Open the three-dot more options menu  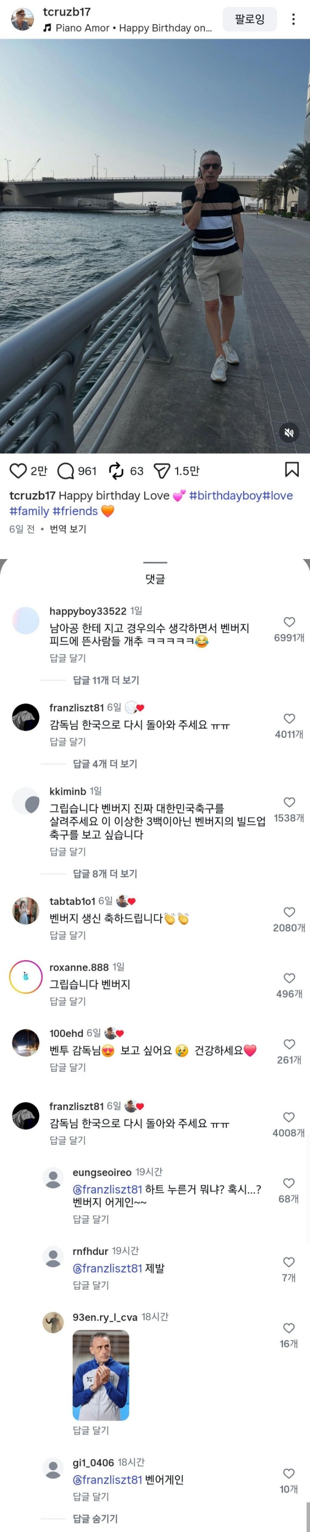point(293,20)
